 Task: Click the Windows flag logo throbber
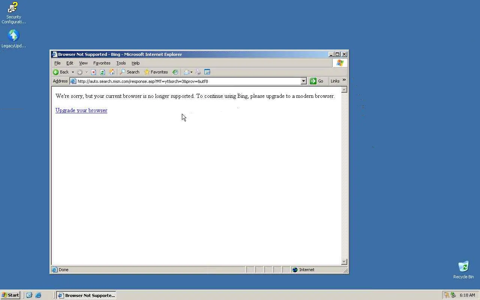[340, 63]
